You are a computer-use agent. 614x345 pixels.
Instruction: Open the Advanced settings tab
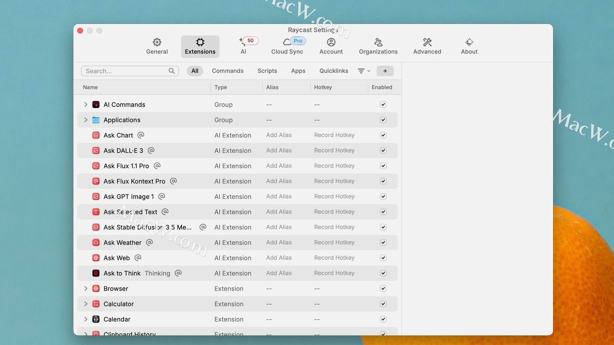point(427,46)
